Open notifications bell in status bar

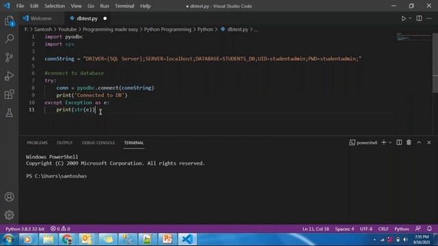coord(429,228)
